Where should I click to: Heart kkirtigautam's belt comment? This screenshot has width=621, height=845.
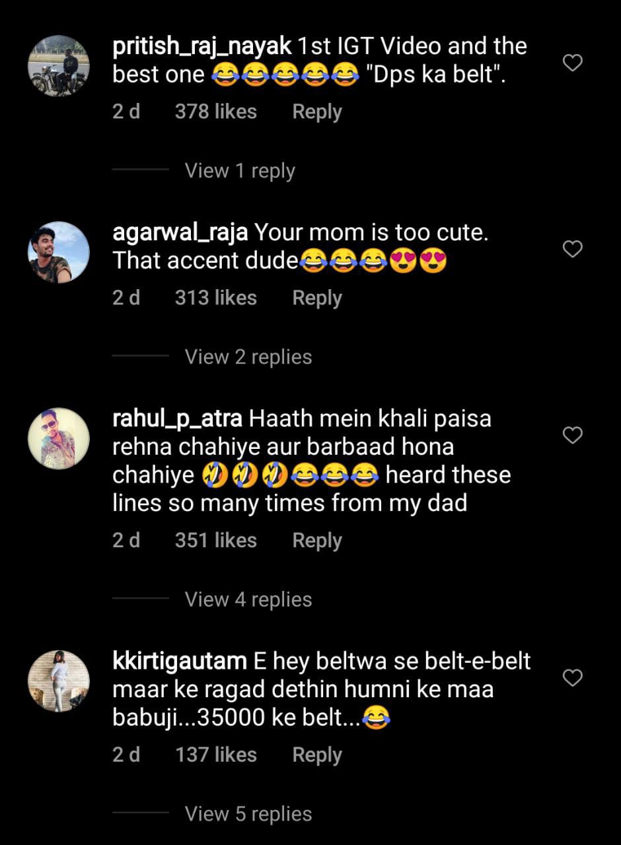tap(572, 677)
